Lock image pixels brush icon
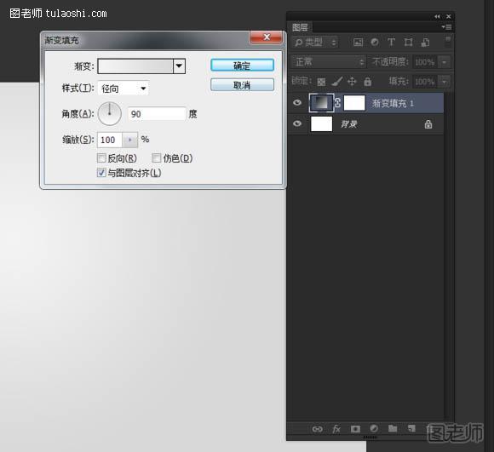This screenshot has width=494, height=452. pyautogui.click(x=336, y=82)
